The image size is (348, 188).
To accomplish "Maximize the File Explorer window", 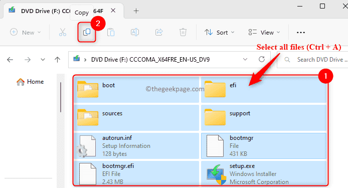I will [x=322, y=6].
